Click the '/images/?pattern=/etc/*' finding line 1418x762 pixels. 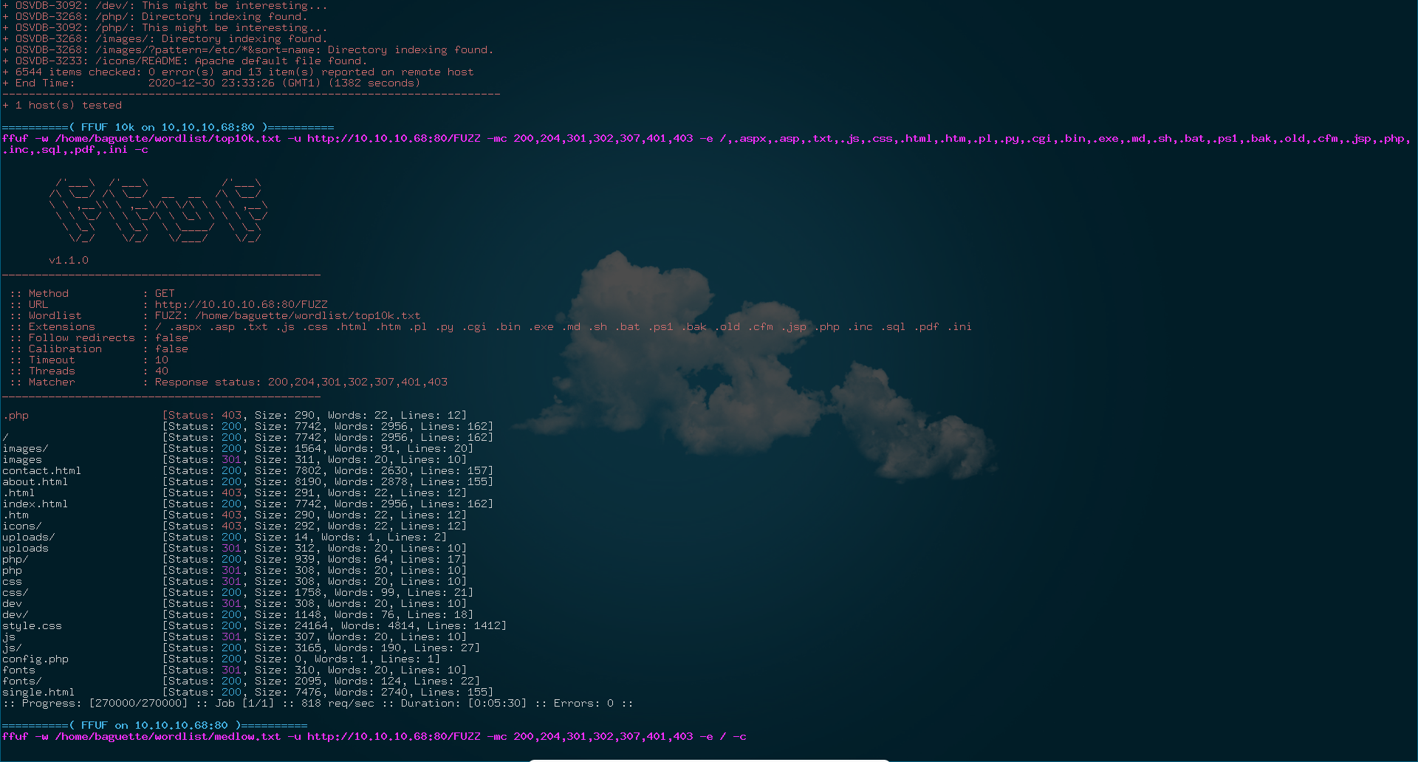pos(247,50)
